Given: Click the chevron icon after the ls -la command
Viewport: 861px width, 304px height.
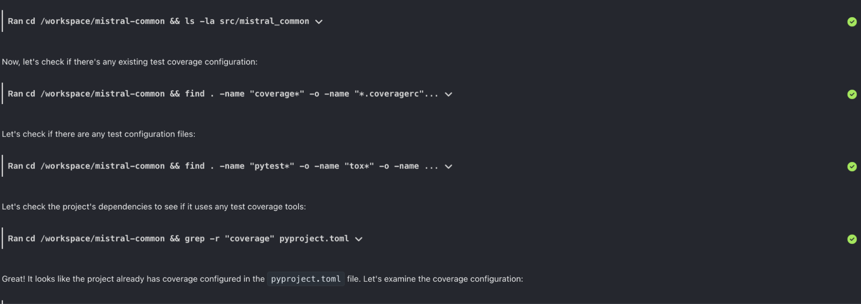Looking at the screenshot, I should [319, 21].
